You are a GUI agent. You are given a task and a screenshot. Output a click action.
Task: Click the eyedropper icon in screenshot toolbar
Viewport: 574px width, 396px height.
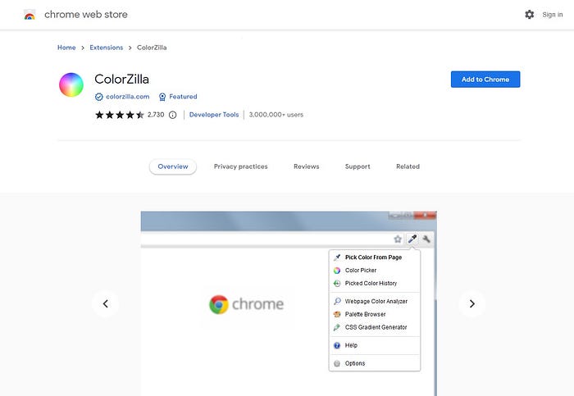coord(412,239)
